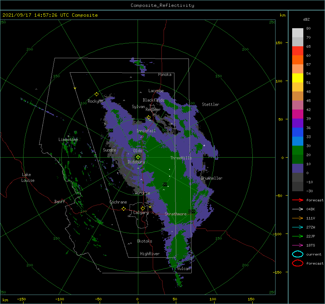Click the yellow diamond marker at radar center
This screenshot has width=325, height=304.
click(138, 157)
